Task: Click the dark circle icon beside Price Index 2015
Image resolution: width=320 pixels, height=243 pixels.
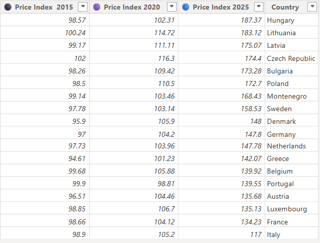Action: click(x=8, y=7)
